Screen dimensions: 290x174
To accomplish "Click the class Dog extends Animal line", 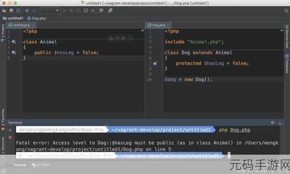I will tap(198, 53).
